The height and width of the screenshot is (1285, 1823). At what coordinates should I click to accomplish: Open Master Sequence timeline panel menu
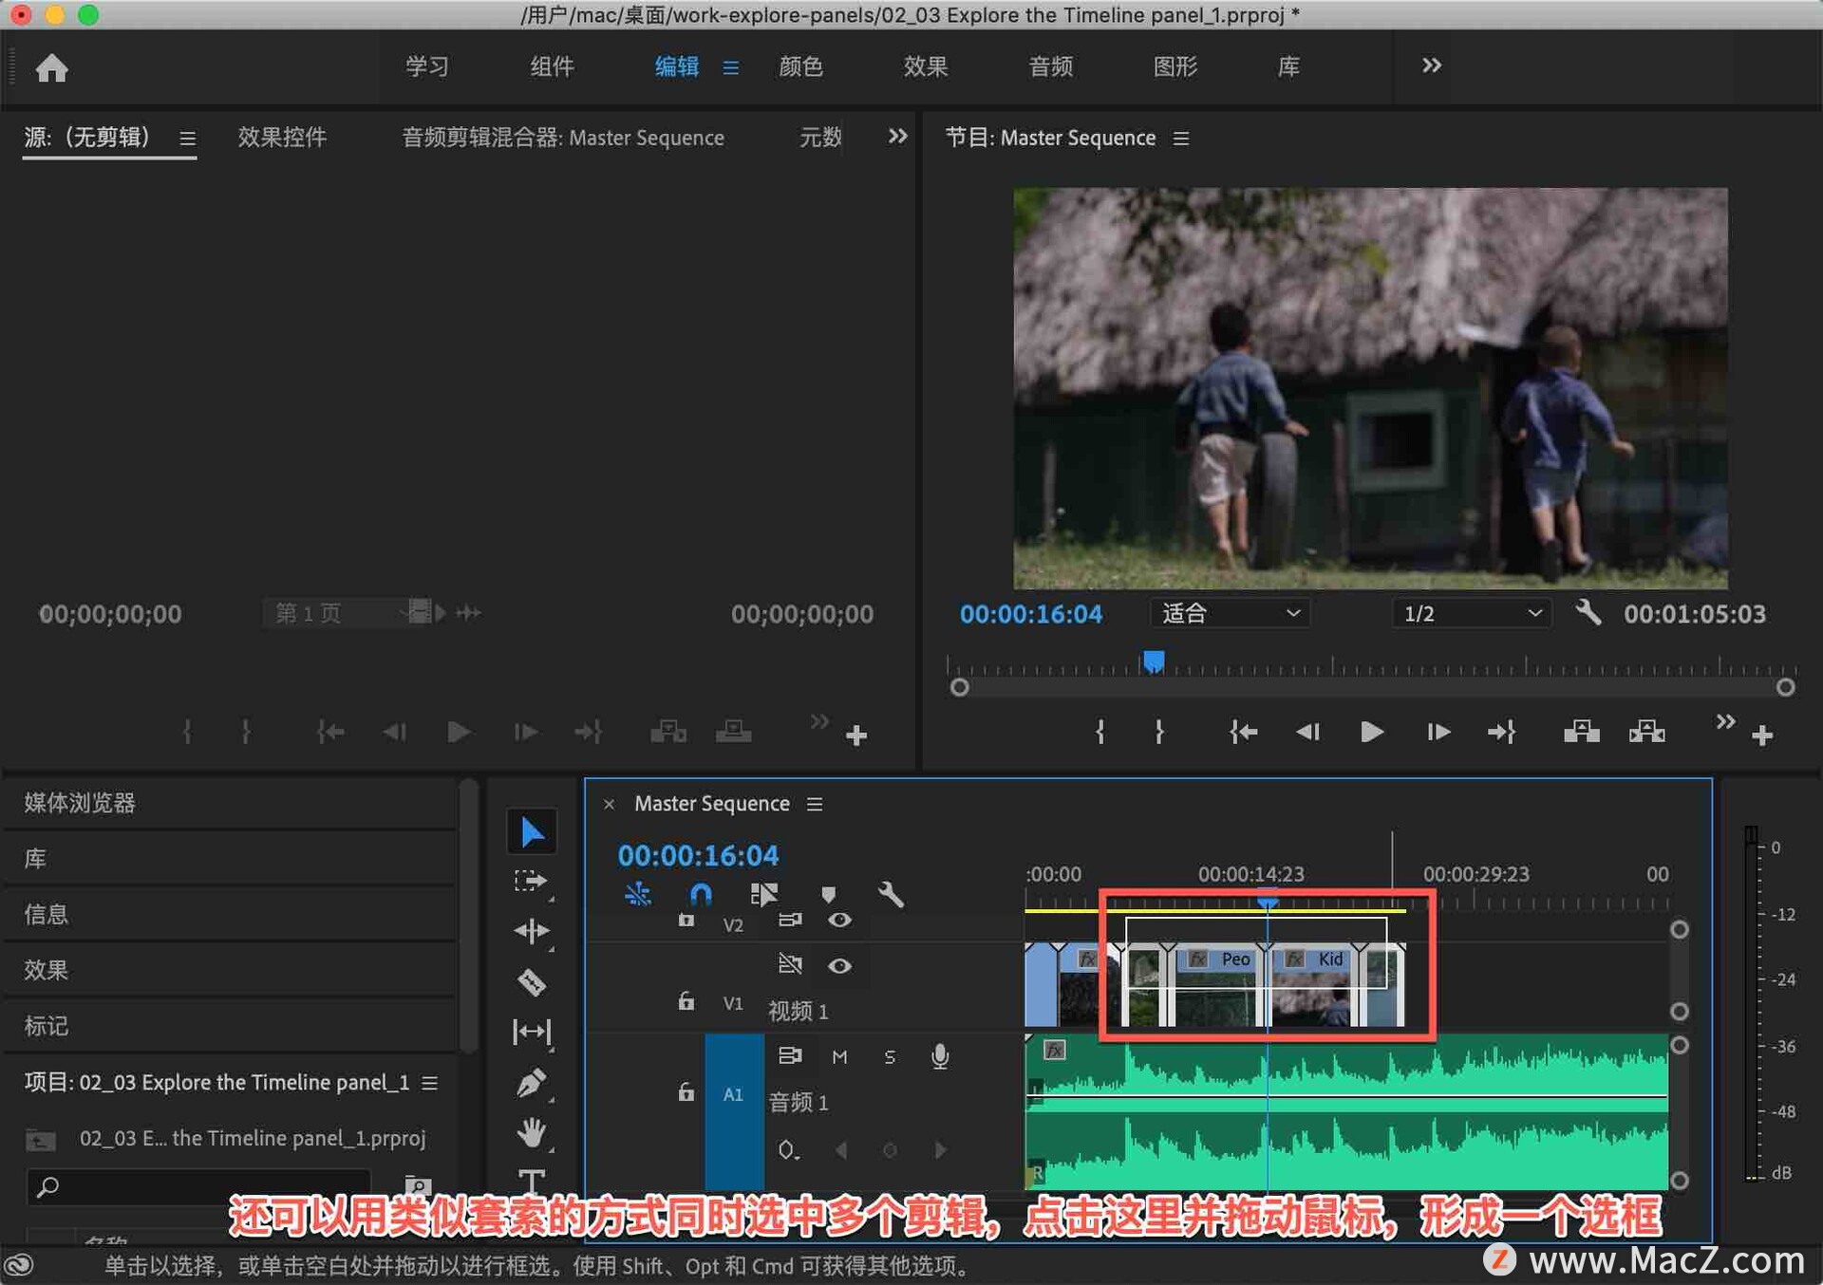[815, 804]
